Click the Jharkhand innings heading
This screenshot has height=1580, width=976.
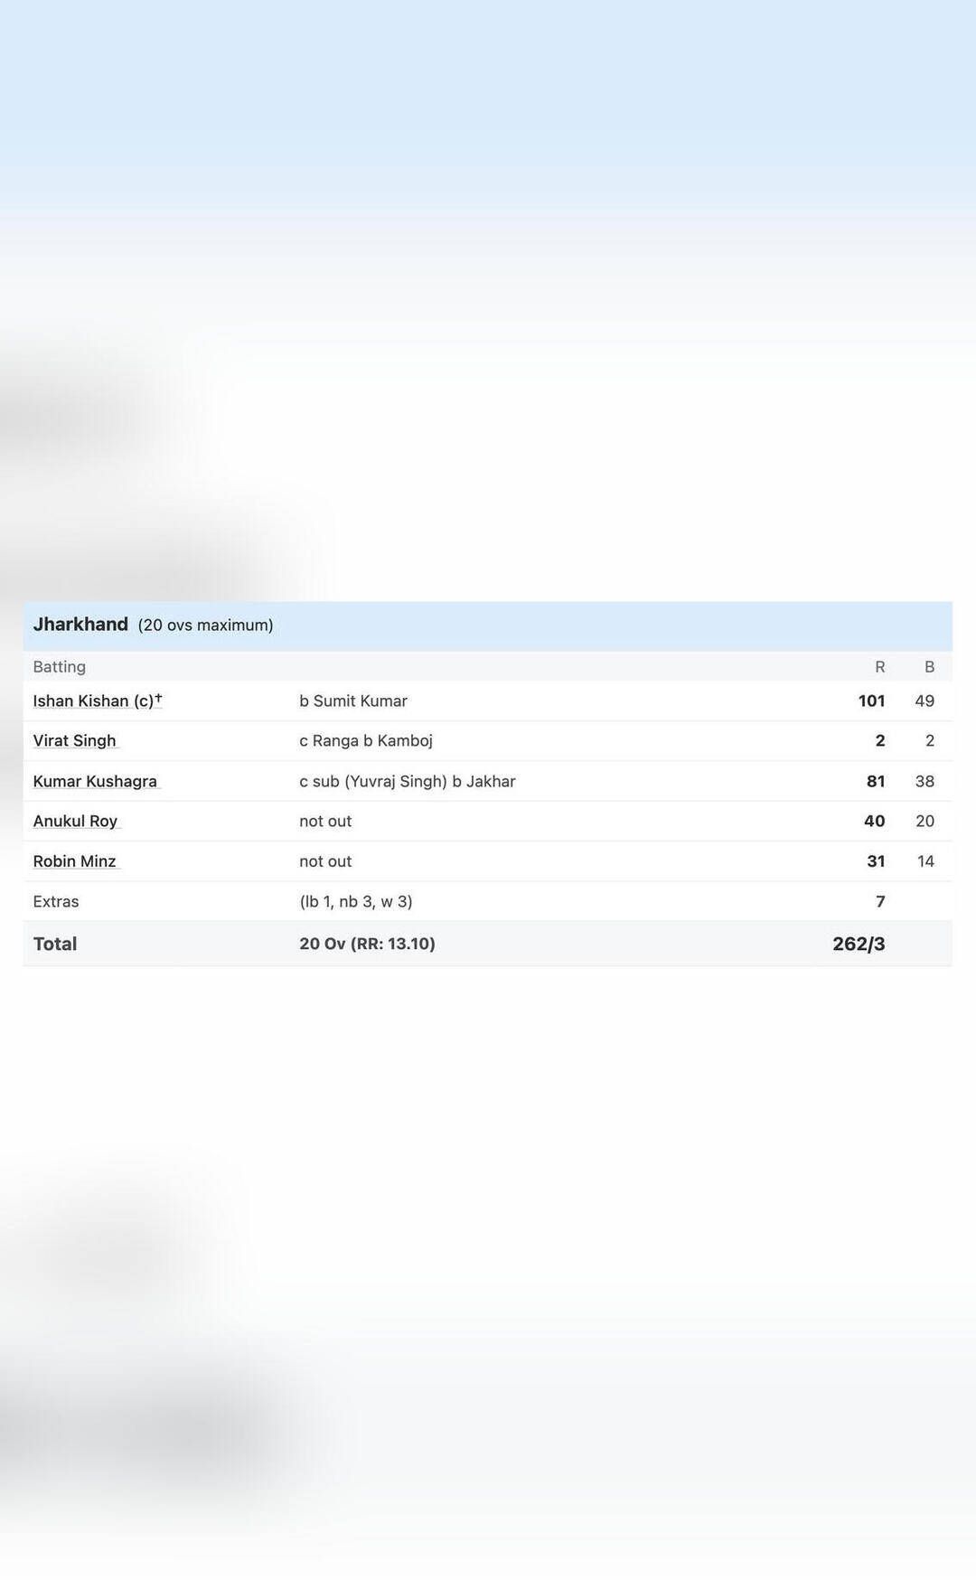tap(80, 625)
